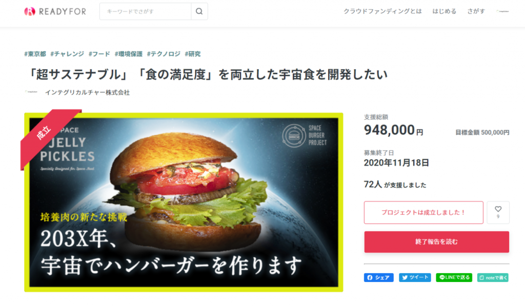Screen dimensions: 525x307
Task: Open さがす in the header
Action: [x=476, y=11]
